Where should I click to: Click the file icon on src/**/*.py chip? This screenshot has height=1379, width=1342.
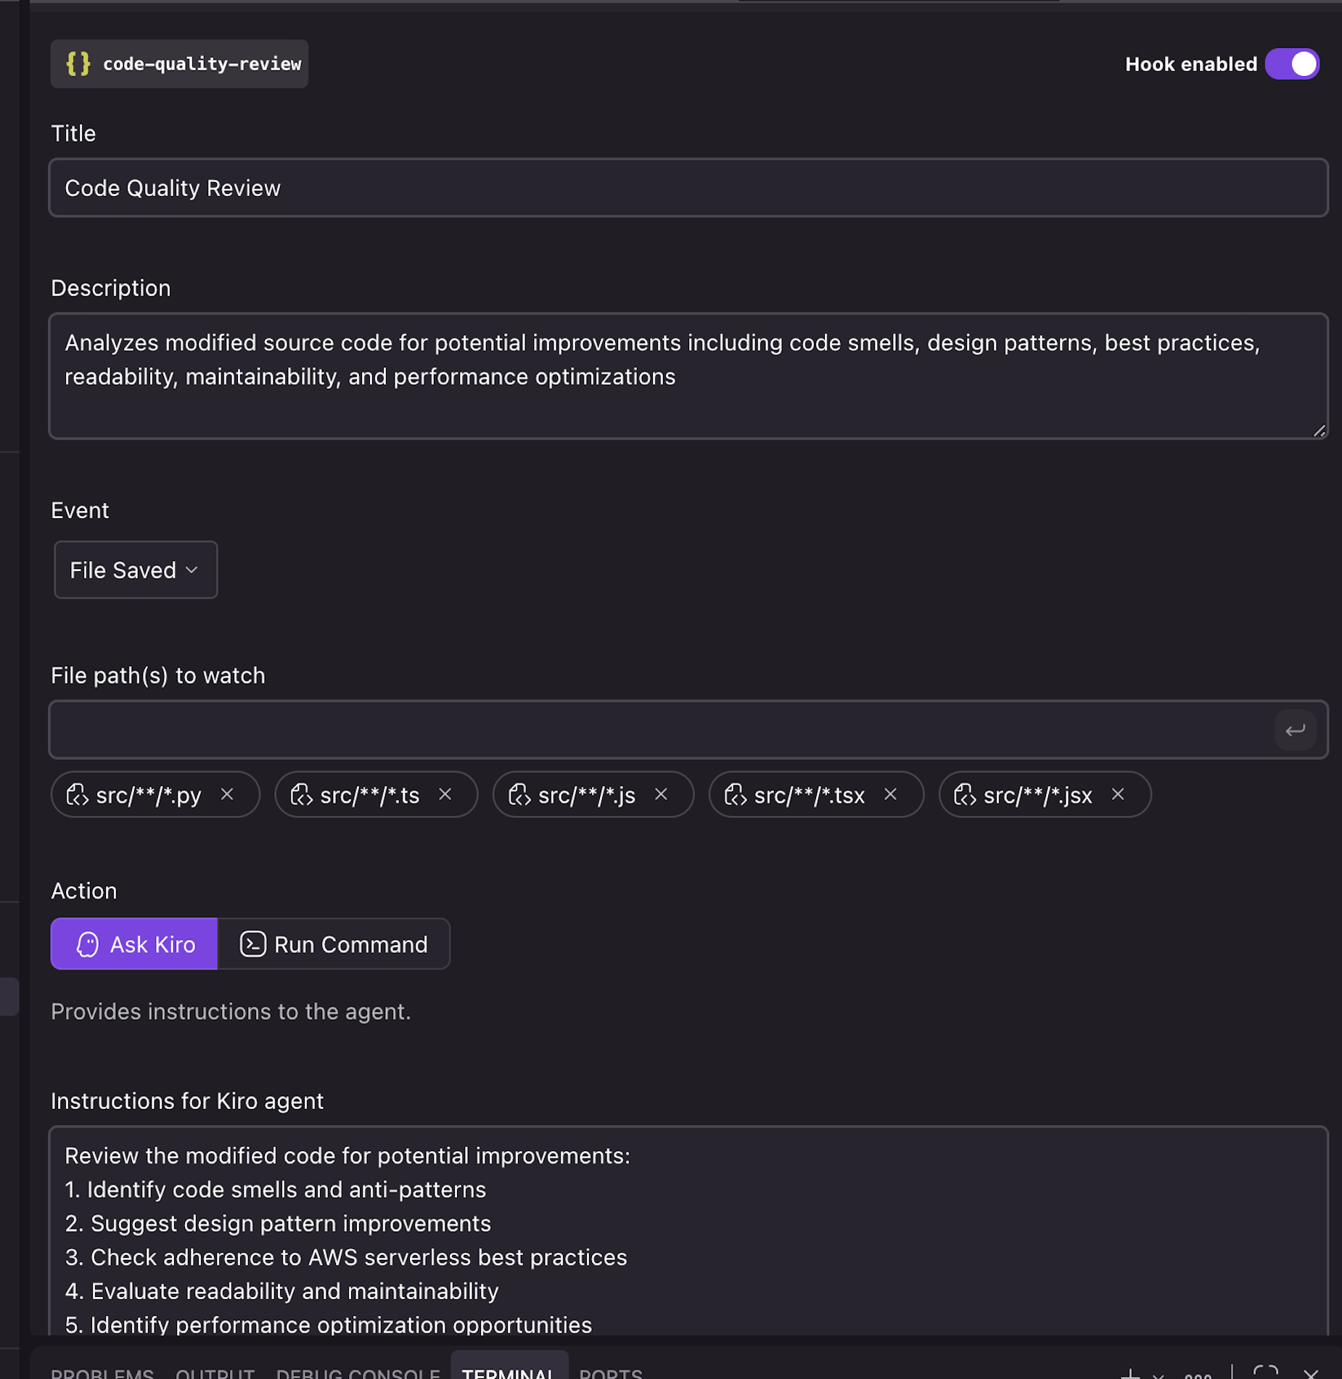77,795
